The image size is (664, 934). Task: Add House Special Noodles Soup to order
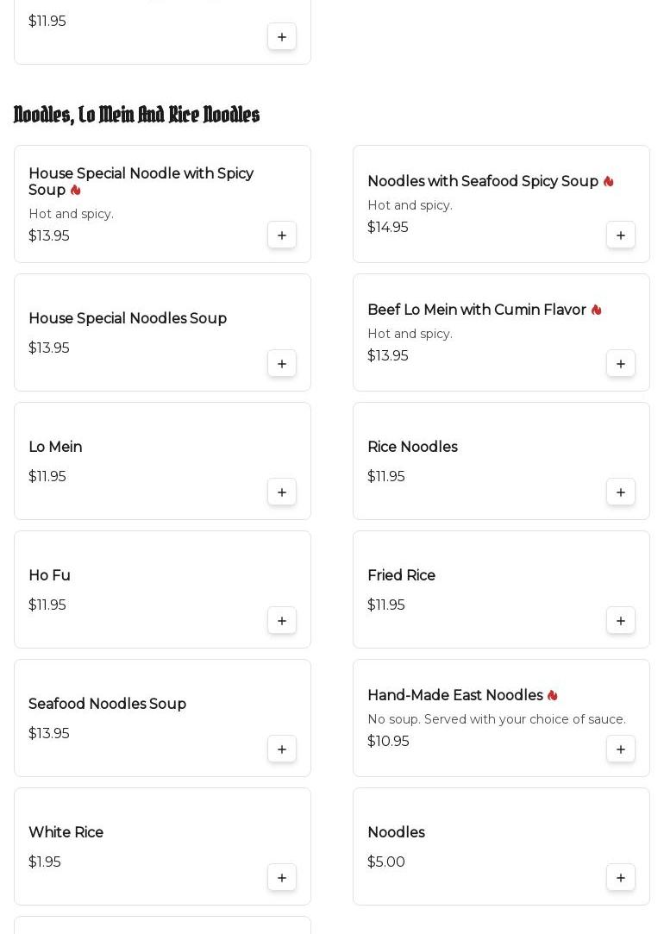coord(282,364)
